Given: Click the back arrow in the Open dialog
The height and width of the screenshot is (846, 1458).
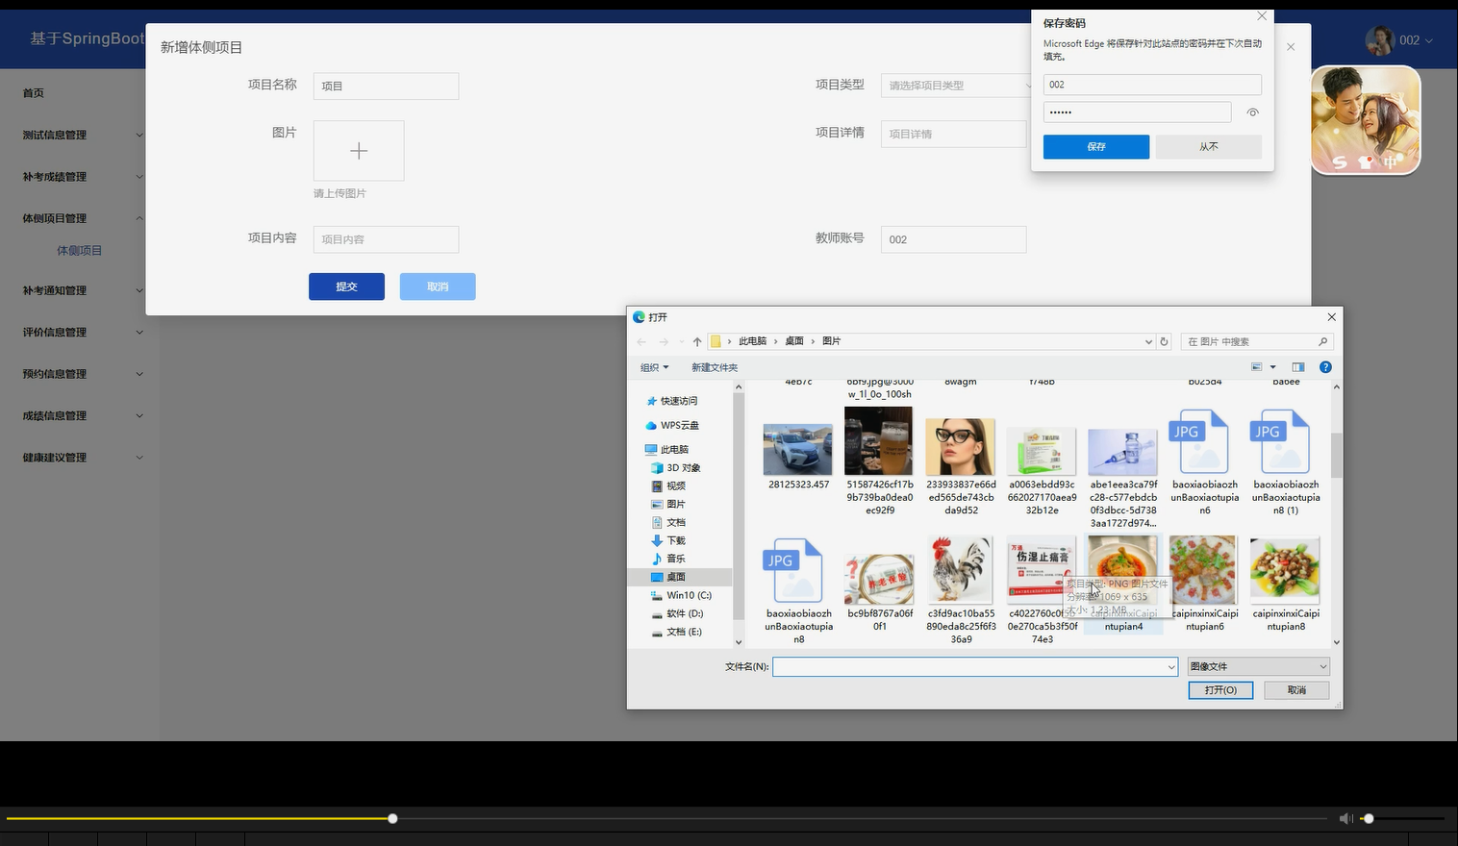Looking at the screenshot, I should (x=641, y=342).
